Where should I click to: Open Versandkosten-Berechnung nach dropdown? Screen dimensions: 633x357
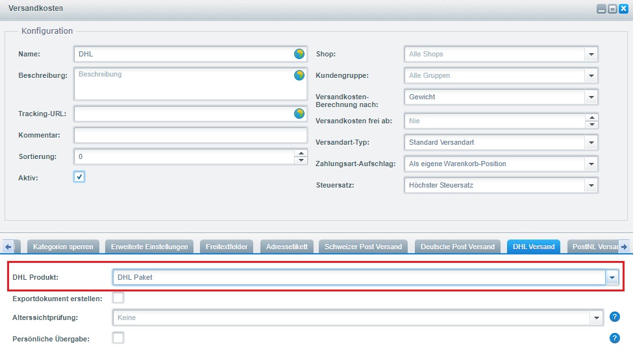click(591, 97)
